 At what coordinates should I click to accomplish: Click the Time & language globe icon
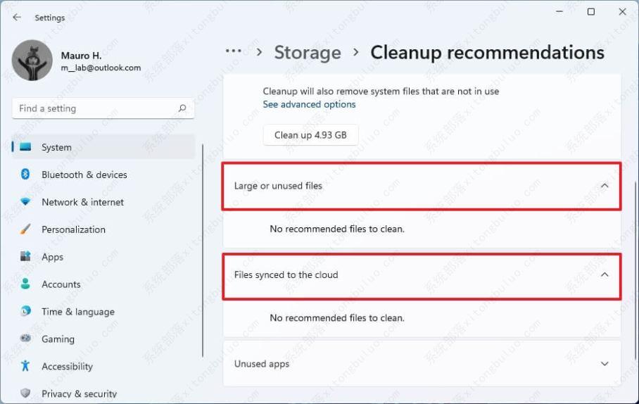point(26,311)
